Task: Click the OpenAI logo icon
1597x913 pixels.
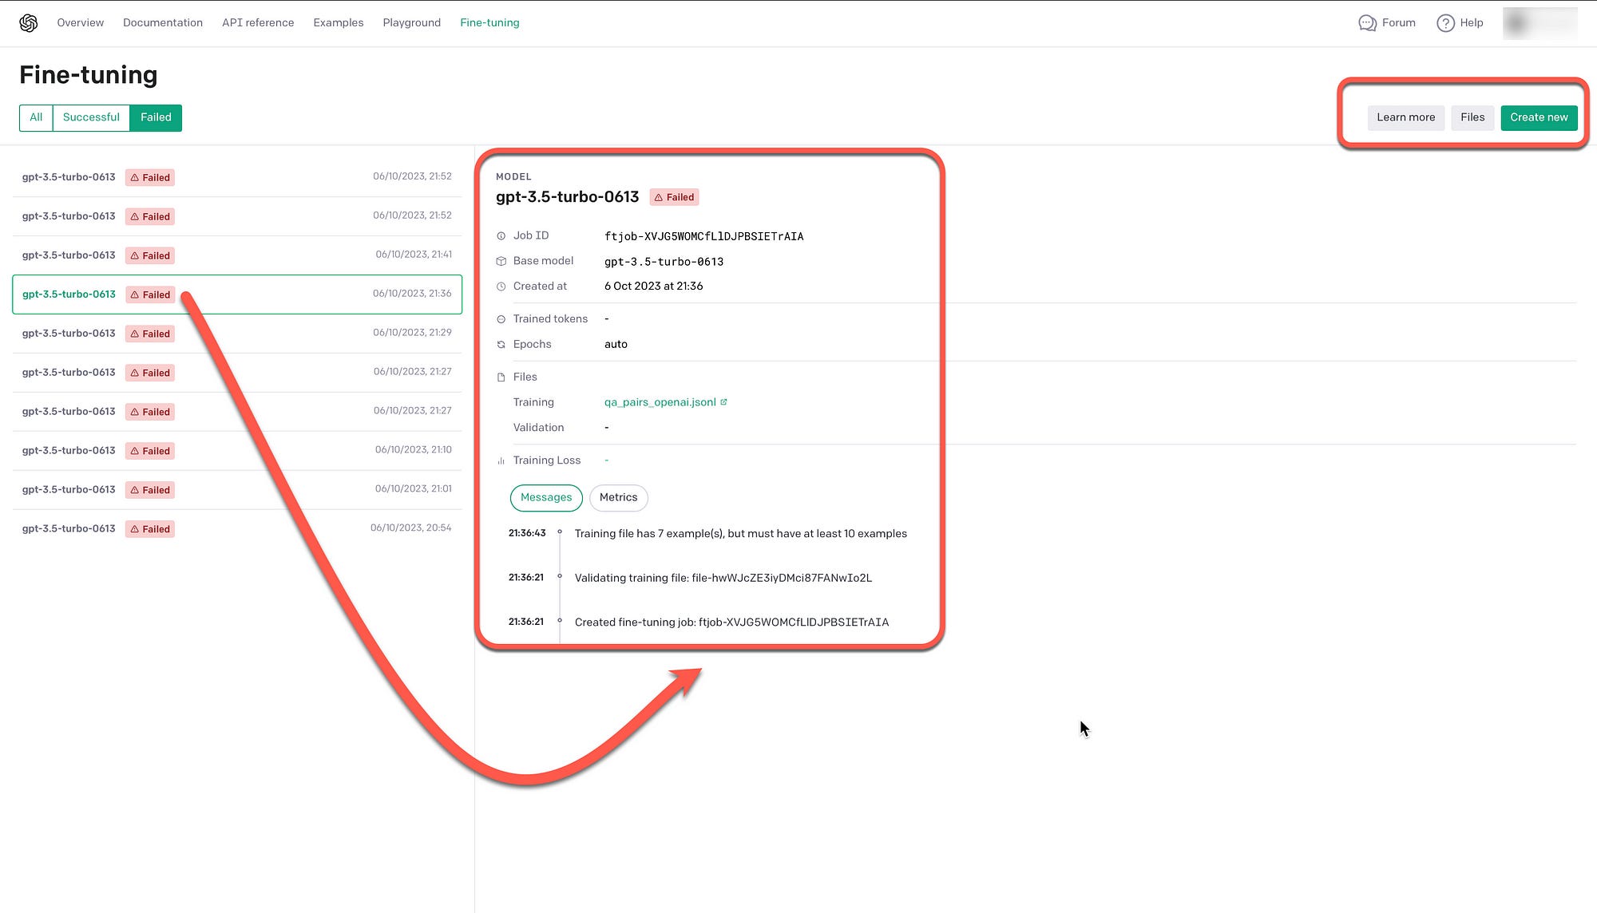Action: 29,23
